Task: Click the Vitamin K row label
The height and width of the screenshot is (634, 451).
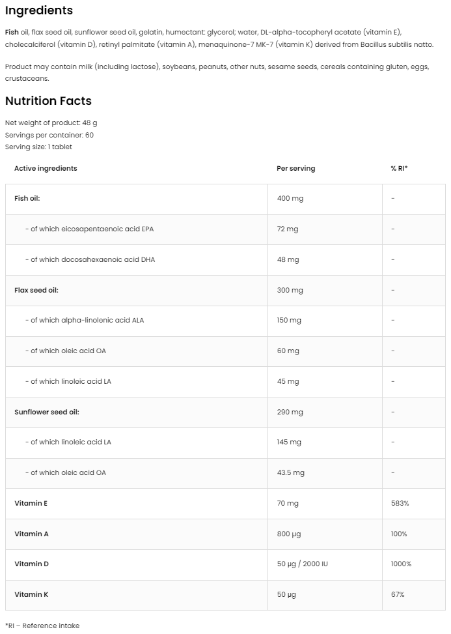Action: point(31,594)
